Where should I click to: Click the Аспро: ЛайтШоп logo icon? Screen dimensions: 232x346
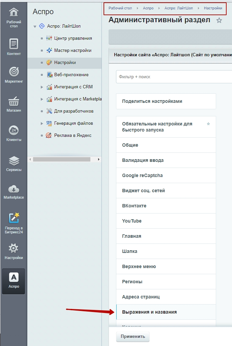click(42, 26)
